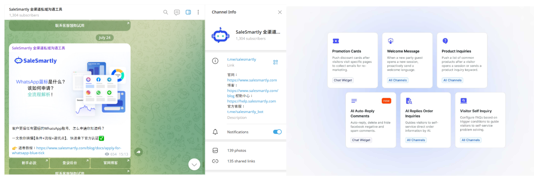The height and width of the screenshot is (181, 534).
Task: Click the 官网博客 button under the post
Action: coord(110,163)
